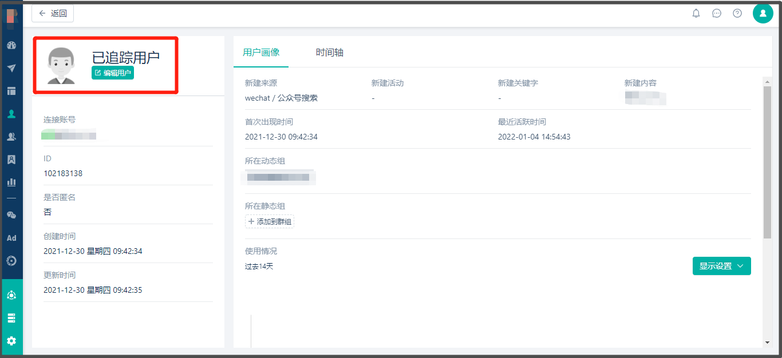The height and width of the screenshot is (358, 782).
Task: Click the help question mark icon
Action: pyautogui.click(x=737, y=13)
